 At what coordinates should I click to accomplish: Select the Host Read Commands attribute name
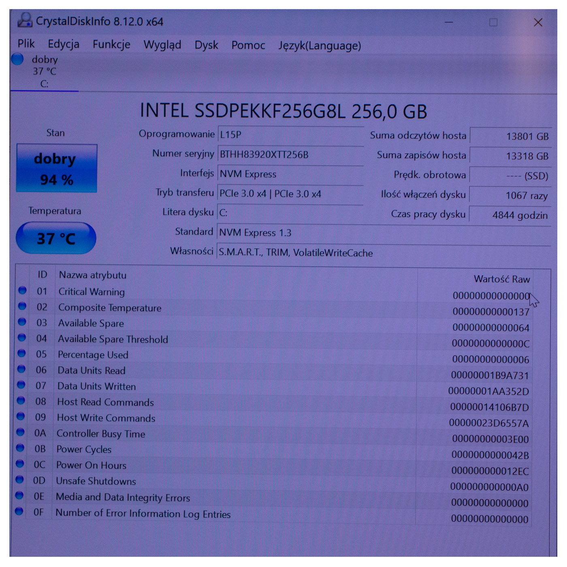click(105, 402)
